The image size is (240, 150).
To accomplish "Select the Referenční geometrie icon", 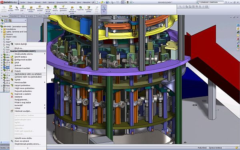I will coord(63,8).
